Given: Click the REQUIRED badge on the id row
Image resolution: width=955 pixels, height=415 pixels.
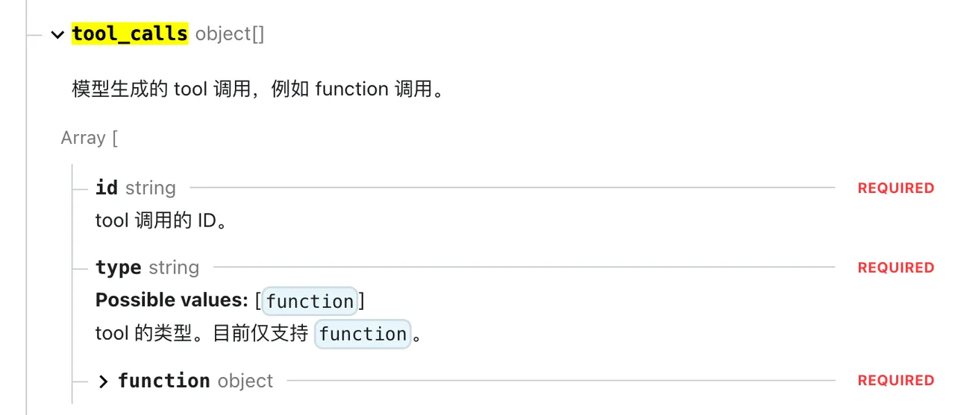Looking at the screenshot, I should coord(895,189).
